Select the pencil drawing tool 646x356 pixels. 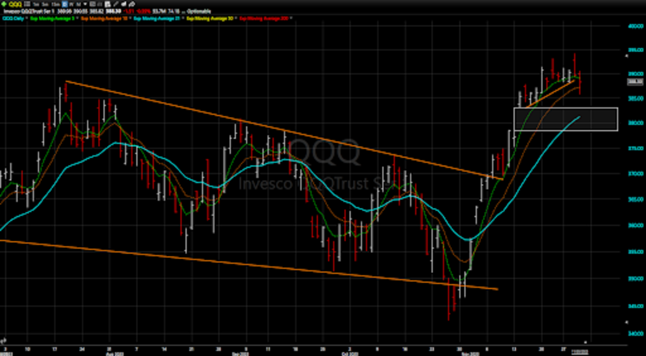pyautogui.click(x=115, y=3)
